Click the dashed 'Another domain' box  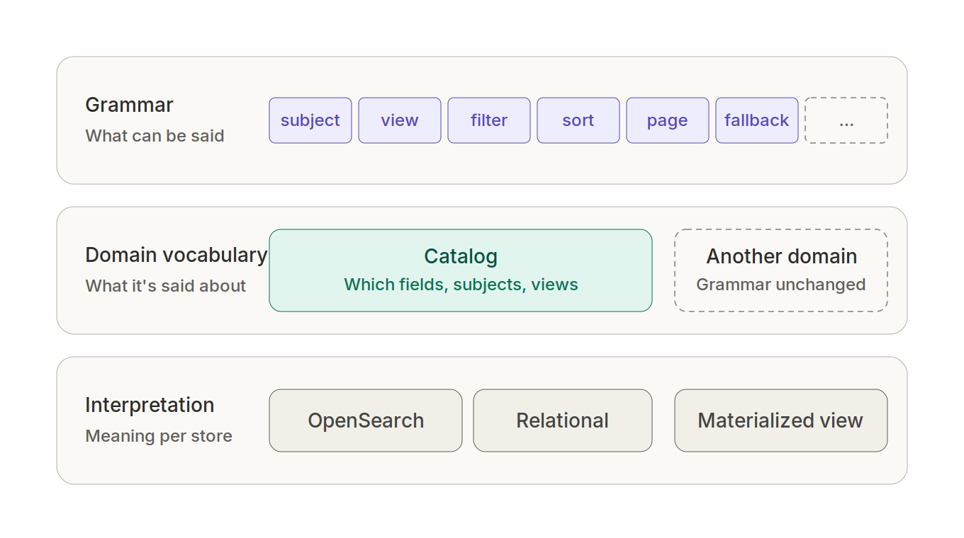(781, 270)
